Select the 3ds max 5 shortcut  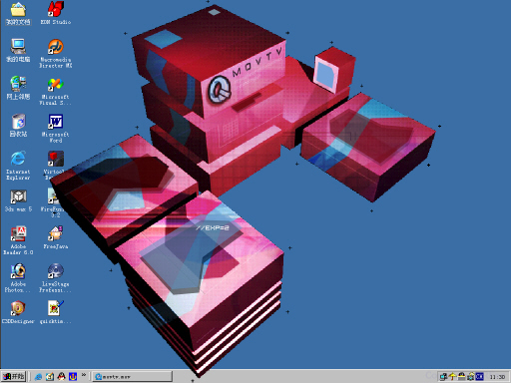point(18,200)
